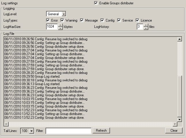186x138 pixels.
Task: Disable the Config log type checkbox
Action: click(103, 20)
